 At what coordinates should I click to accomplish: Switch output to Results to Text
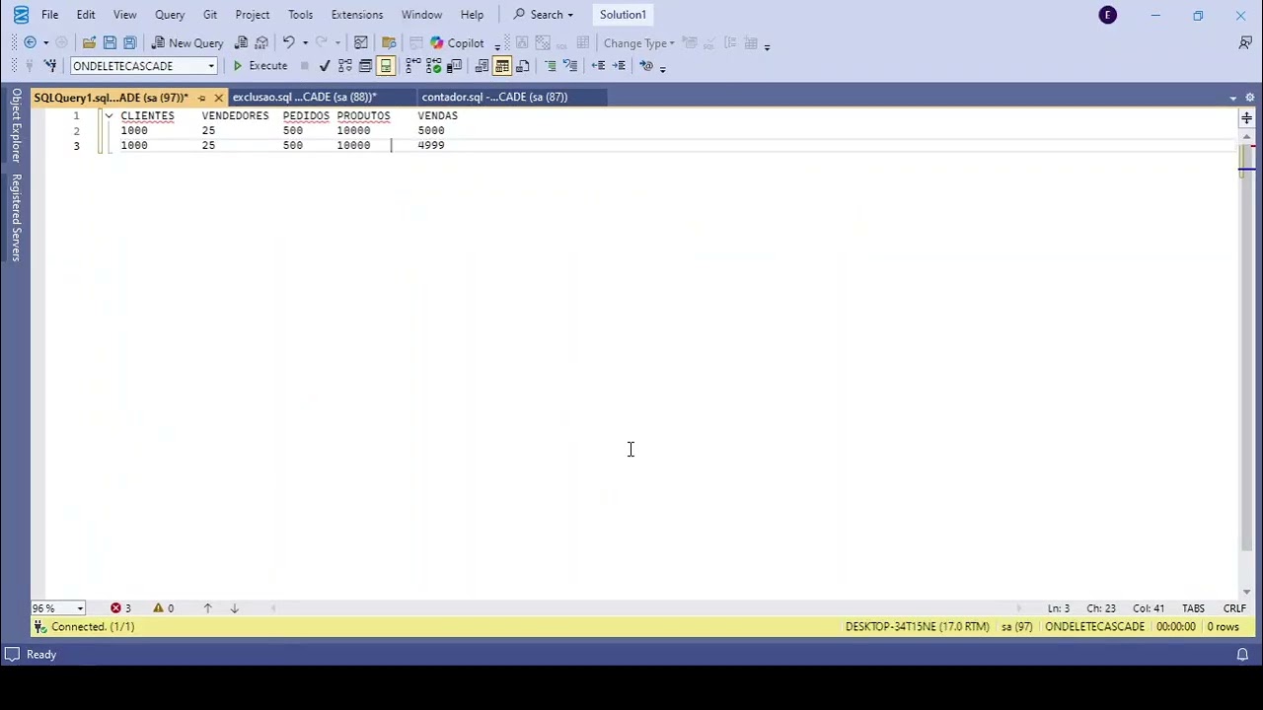[482, 65]
